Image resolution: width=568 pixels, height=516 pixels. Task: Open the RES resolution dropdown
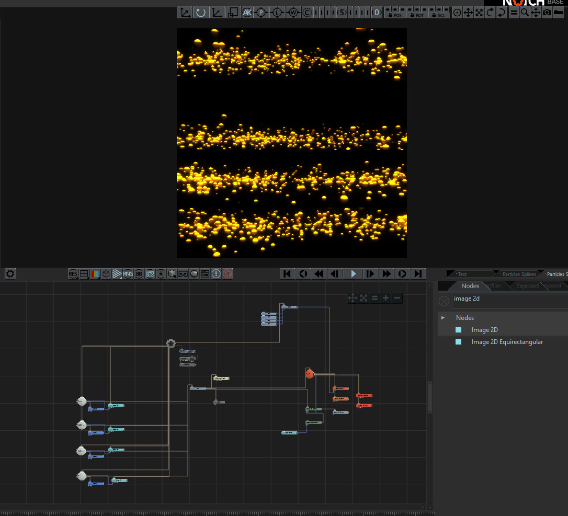pyautogui.click(x=73, y=274)
